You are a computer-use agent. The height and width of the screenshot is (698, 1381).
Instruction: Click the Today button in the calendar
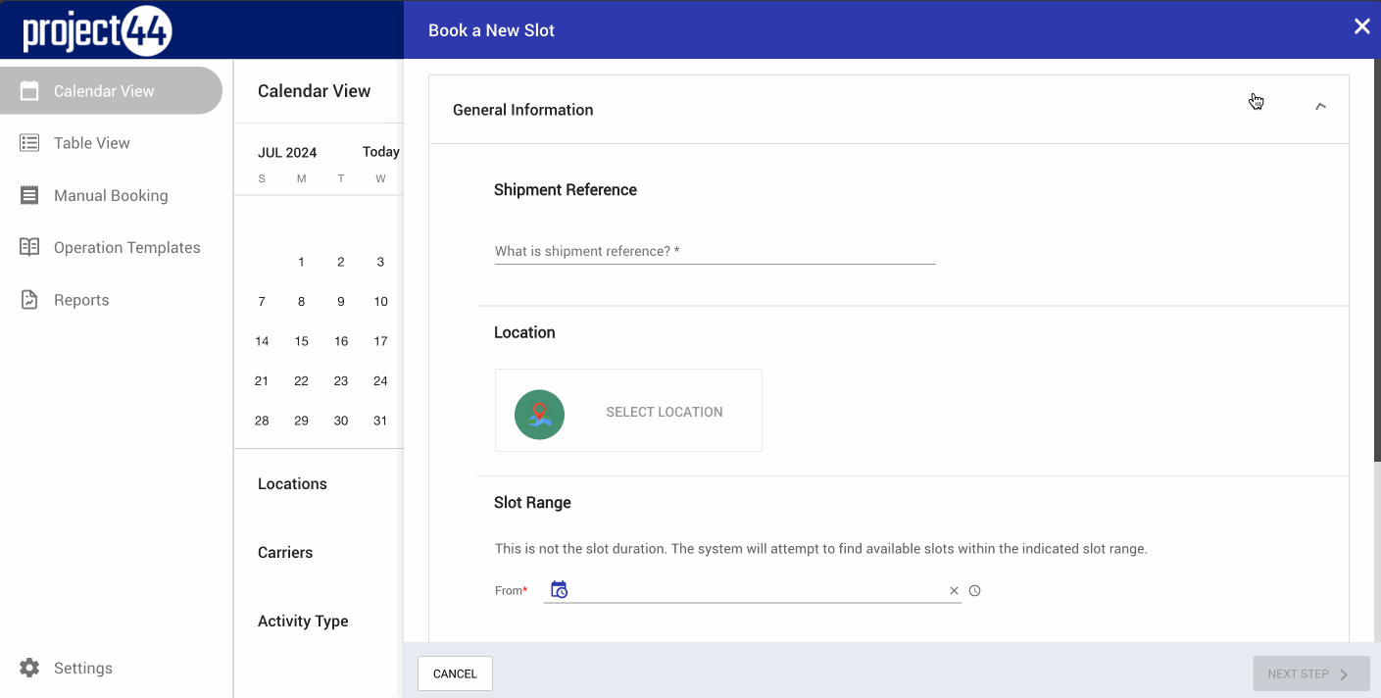381,152
